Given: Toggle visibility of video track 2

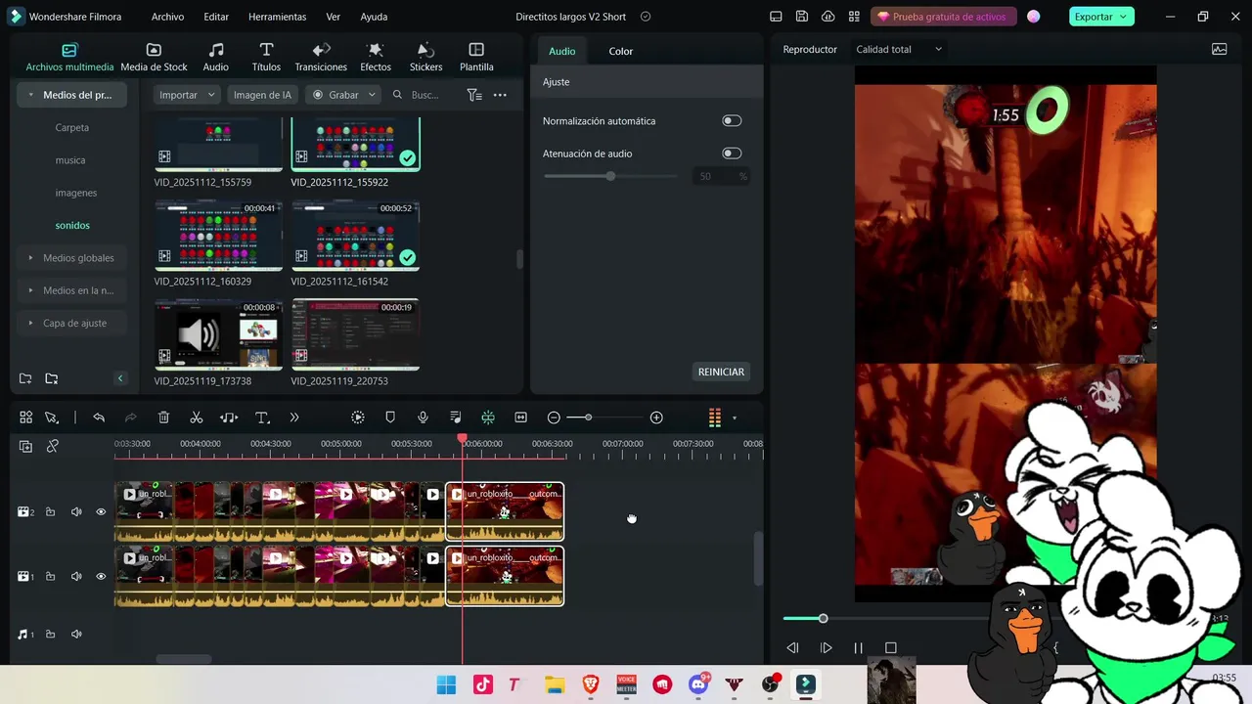Looking at the screenshot, I should pos(101,511).
